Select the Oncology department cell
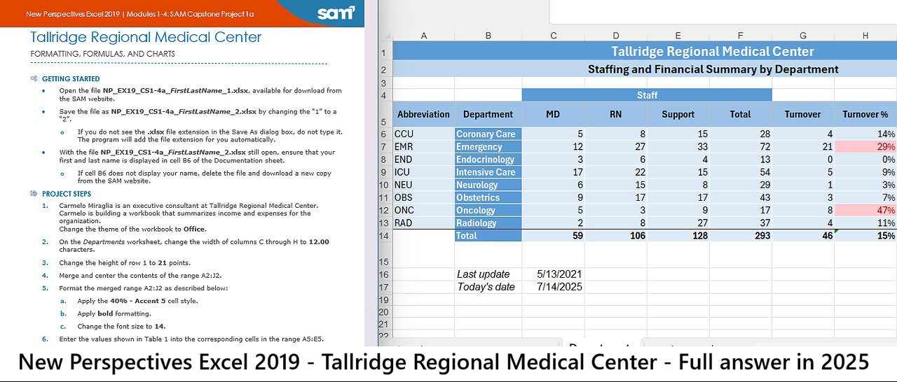Viewport: 897px width, 382px height. point(488,210)
